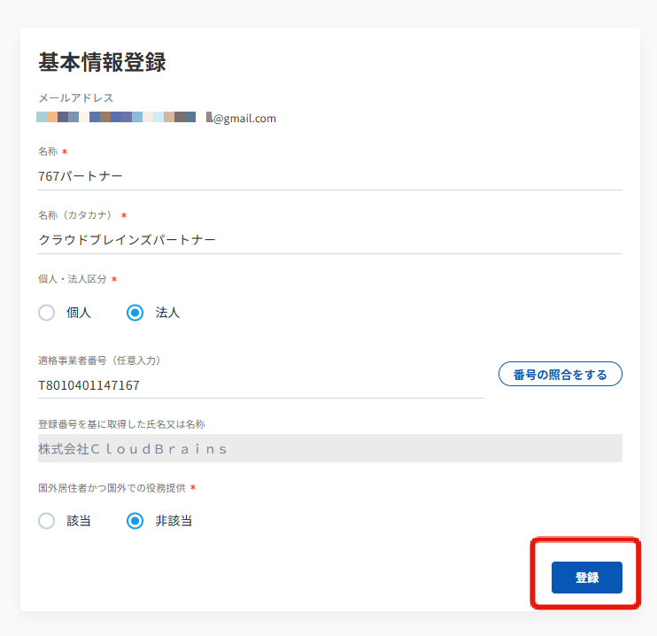657x636 pixels.
Task: Click the 登録番号を基に取得した氏名又は名称 label
Action: [121, 424]
